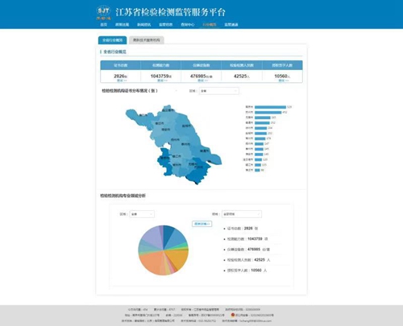Open the region dropdown above the map

(219, 91)
